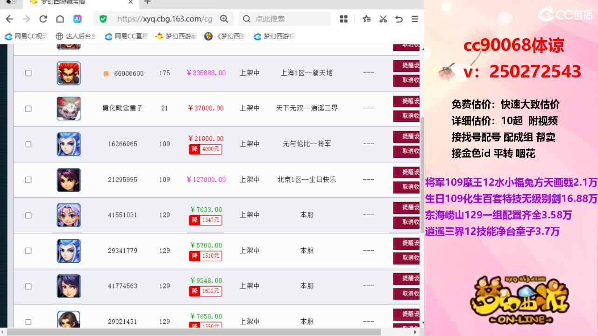Viewport: 598px width, 336px height.
Task: Click the scissors screenshot tool
Action: pyautogui.click(x=383, y=19)
